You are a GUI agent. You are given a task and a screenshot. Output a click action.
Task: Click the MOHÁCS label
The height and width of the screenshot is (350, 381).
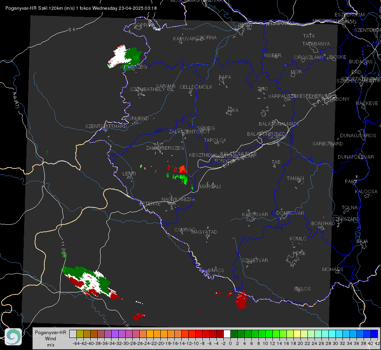pyautogui.click(x=332, y=269)
